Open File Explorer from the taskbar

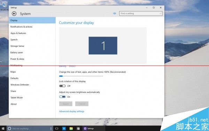pyautogui.click(x=71, y=129)
